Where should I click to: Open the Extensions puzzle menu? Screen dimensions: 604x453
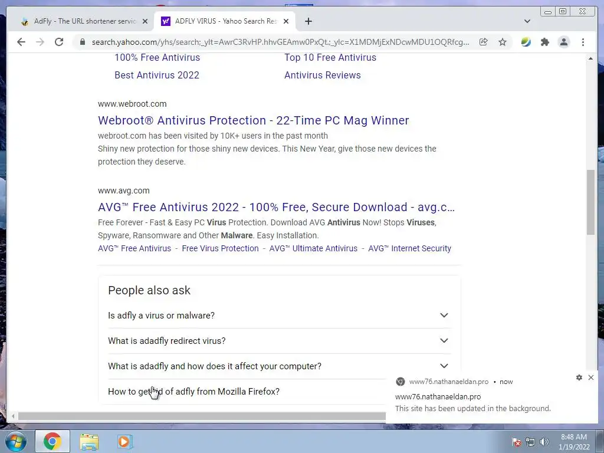(544, 42)
